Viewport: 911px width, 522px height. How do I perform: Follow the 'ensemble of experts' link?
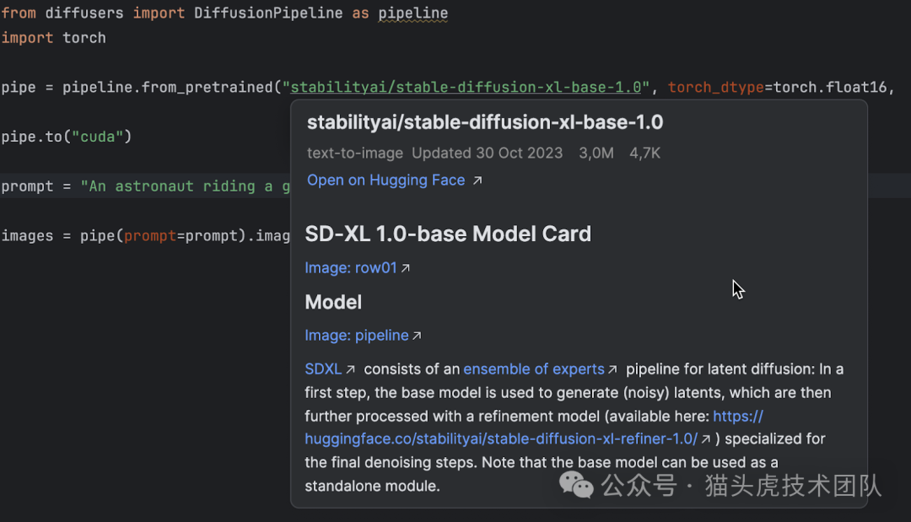(x=533, y=369)
